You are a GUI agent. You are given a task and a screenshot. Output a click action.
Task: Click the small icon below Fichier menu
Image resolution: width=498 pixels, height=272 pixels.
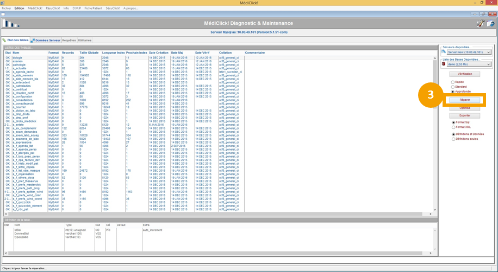point(3,14)
